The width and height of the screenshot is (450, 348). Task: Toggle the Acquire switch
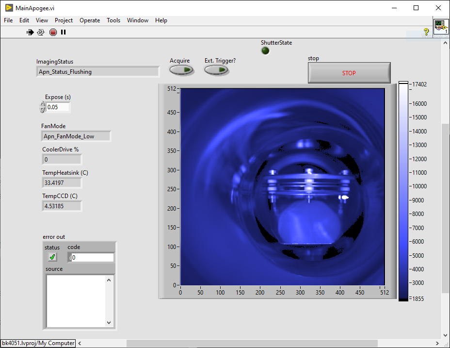[181, 70]
